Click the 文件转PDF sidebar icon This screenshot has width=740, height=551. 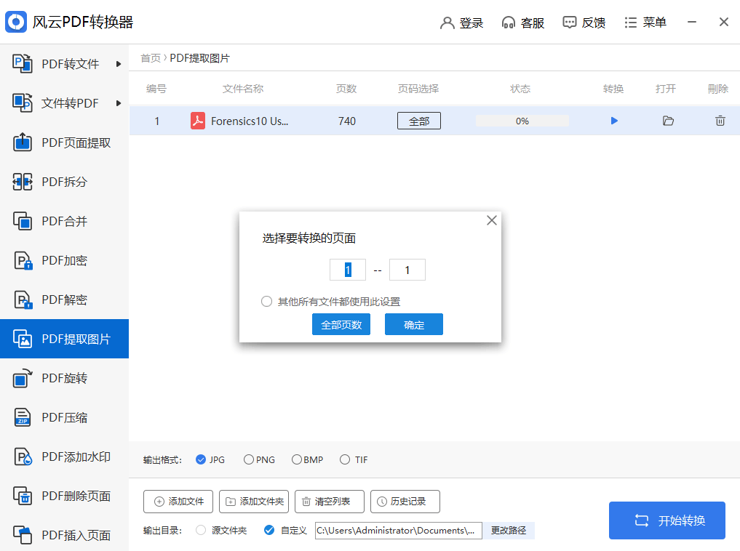click(x=22, y=102)
